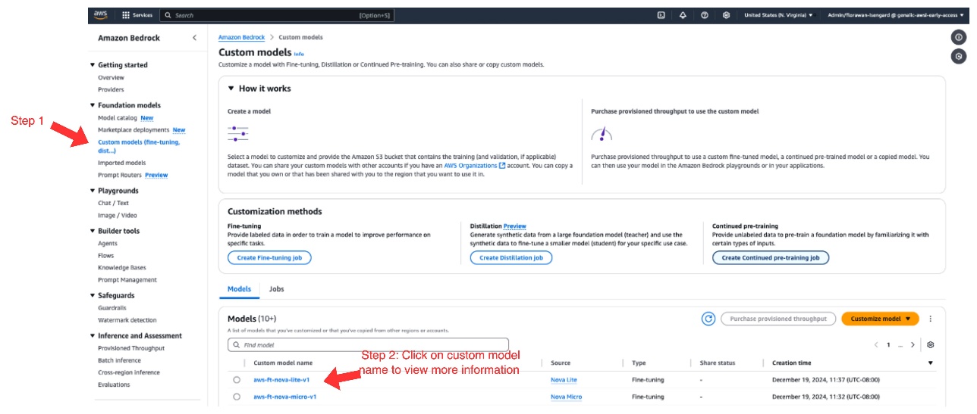Collapse the Getting started nav group
The image size is (977, 414).
click(93, 65)
